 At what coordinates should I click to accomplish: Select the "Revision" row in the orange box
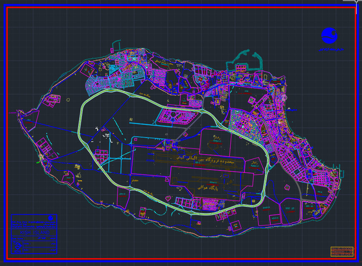tap(342, 252)
